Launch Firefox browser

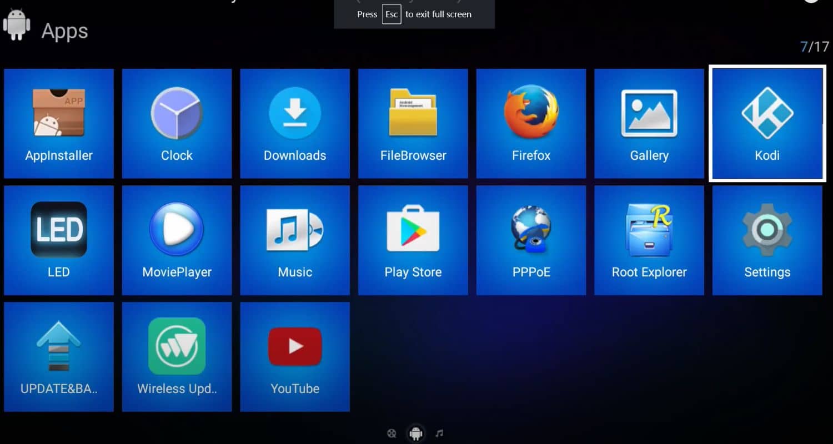(x=531, y=124)
